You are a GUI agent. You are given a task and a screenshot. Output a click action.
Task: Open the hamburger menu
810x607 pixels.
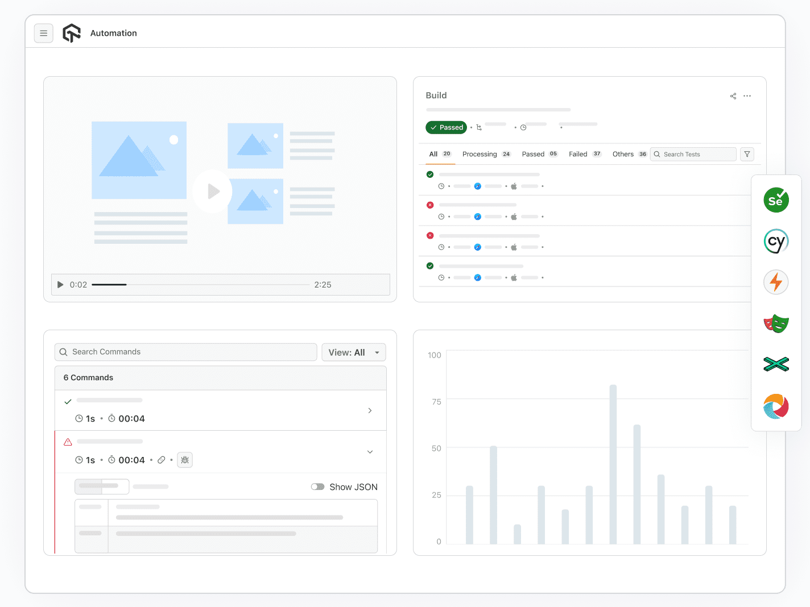pos(44,33)
